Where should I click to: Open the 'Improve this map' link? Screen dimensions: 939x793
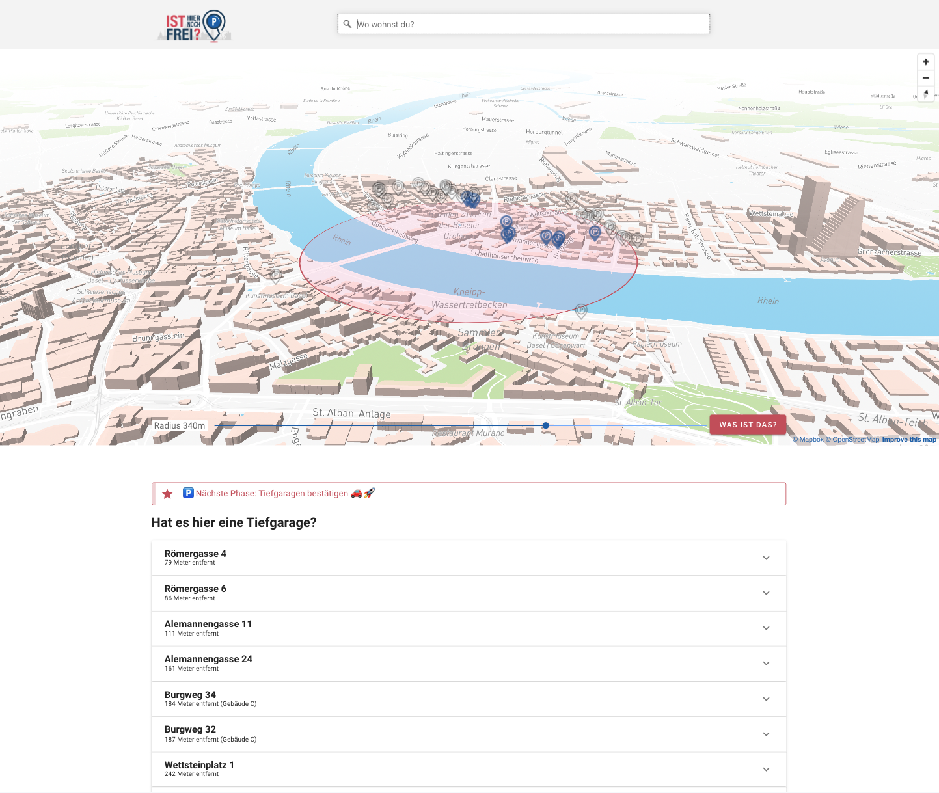908,440
